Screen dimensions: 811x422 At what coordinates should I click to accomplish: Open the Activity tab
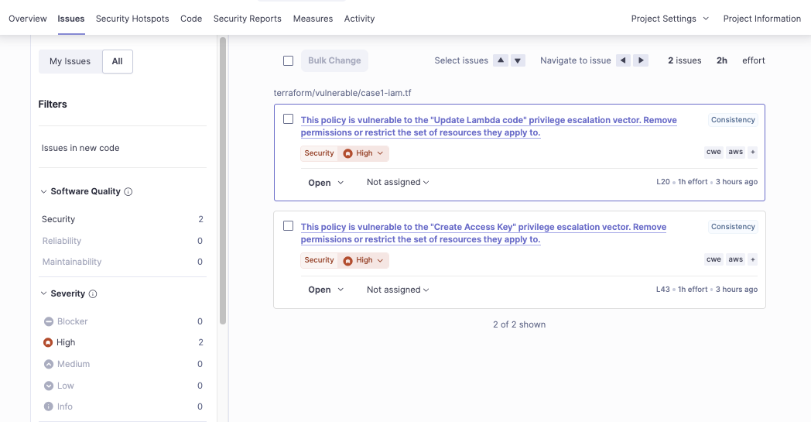[x=360, y=19]
